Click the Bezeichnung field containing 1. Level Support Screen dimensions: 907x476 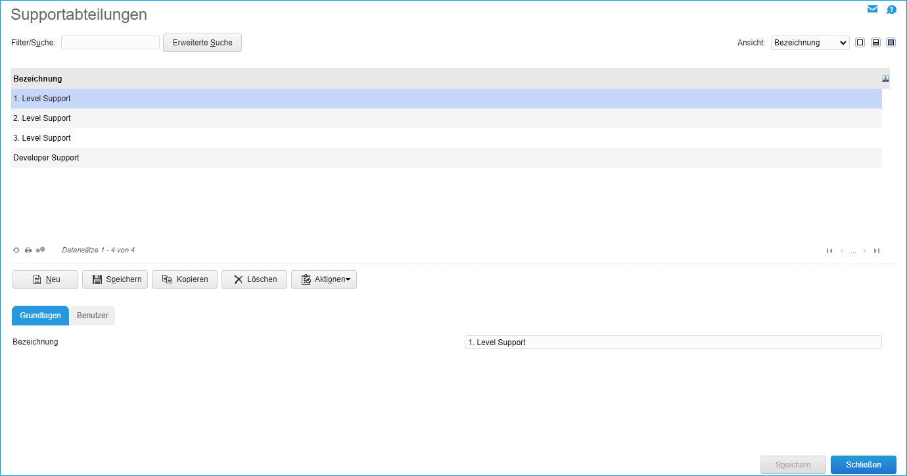(673, 343)
